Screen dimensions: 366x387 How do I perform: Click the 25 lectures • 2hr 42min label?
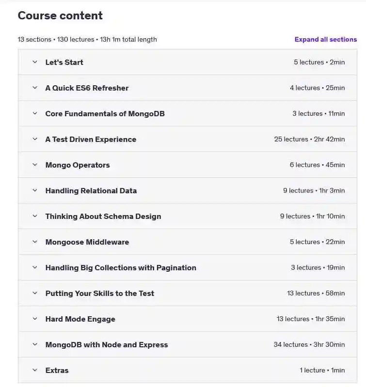[x=309, y=139]
